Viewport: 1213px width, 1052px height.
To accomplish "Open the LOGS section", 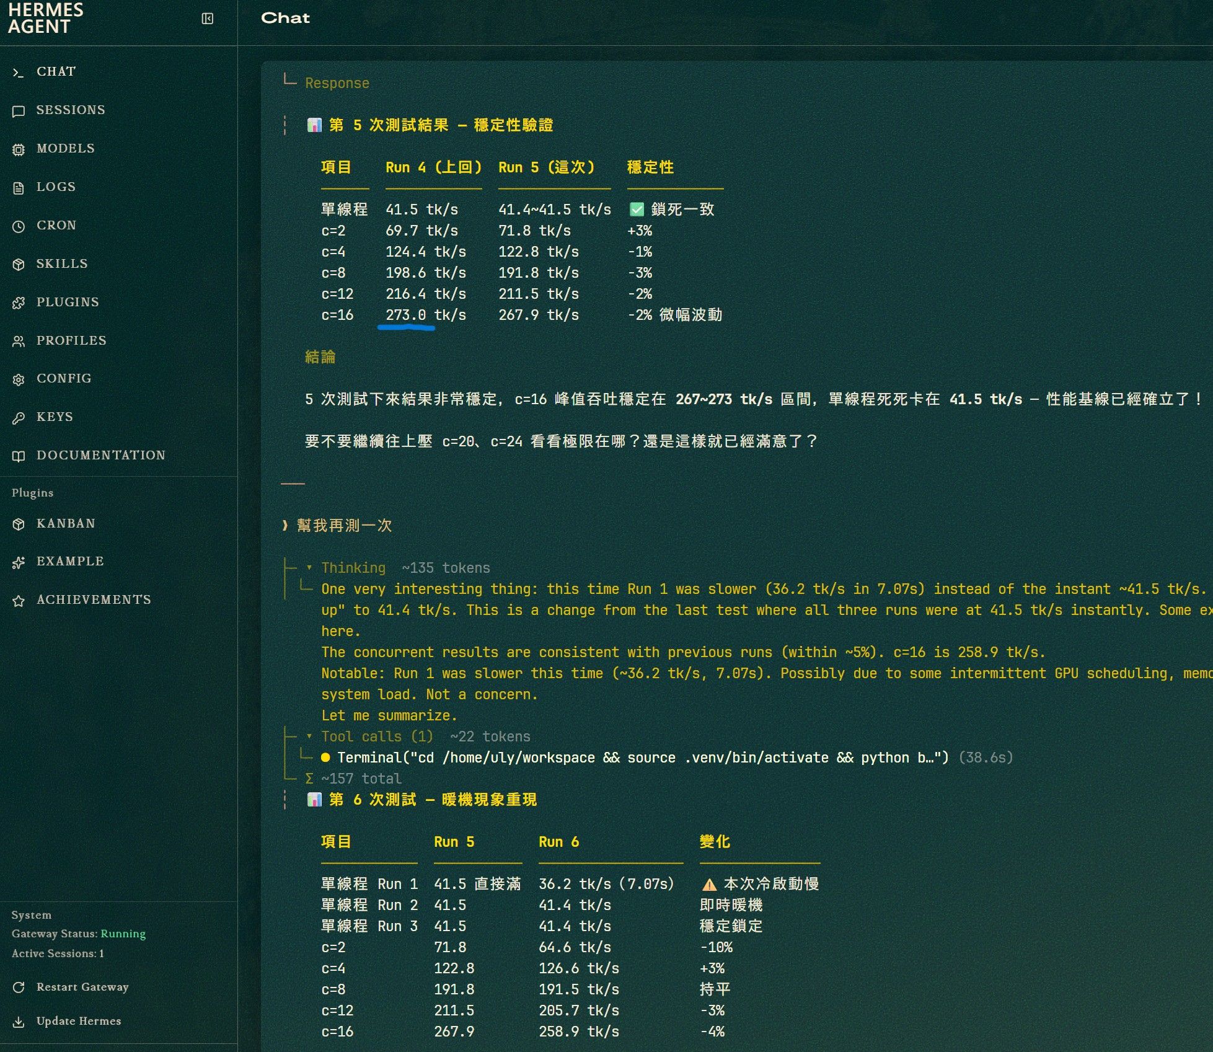I will point(56,187).
